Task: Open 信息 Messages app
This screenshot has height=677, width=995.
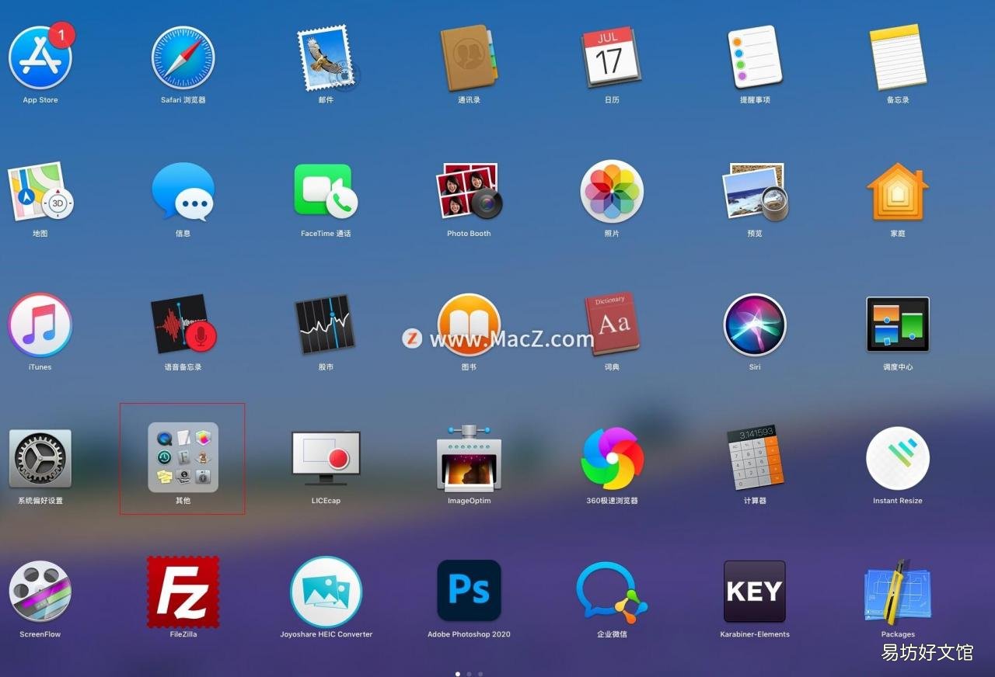Action: point(183,191)
